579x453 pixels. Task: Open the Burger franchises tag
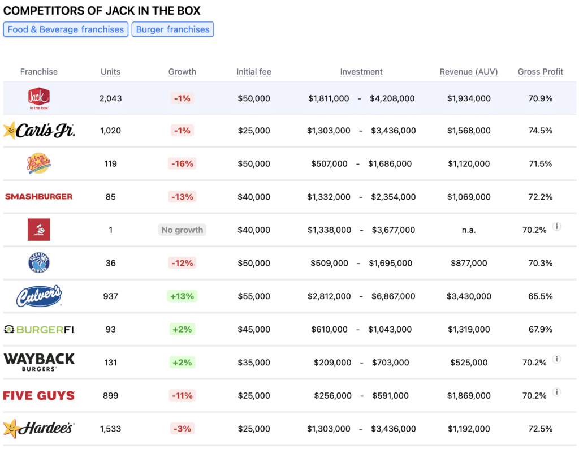173,29
